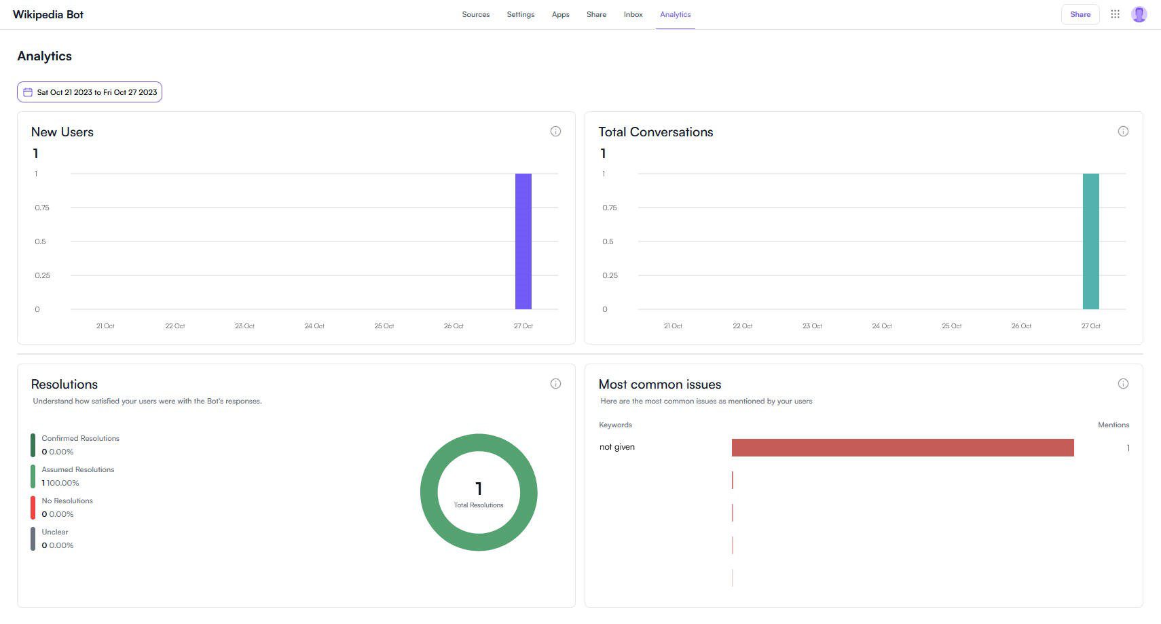Open the user profile avatar
Screen dimensions: 1161x624
pos(1139,14)
